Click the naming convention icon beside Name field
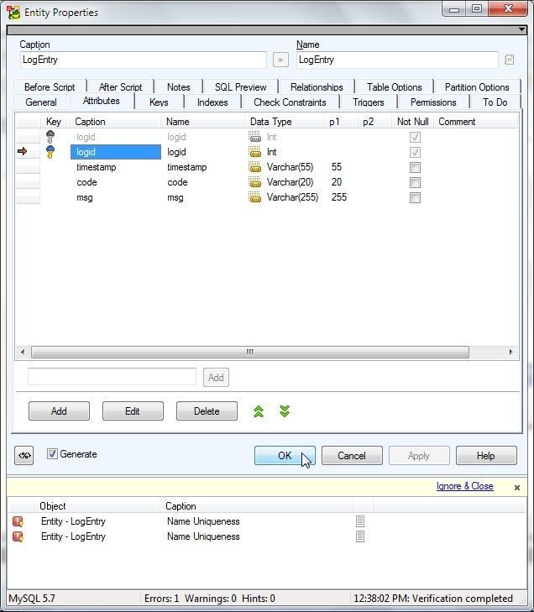 509,60
